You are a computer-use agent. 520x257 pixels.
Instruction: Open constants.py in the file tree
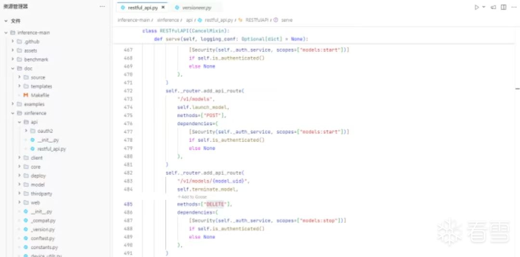[x=44, y=247]
